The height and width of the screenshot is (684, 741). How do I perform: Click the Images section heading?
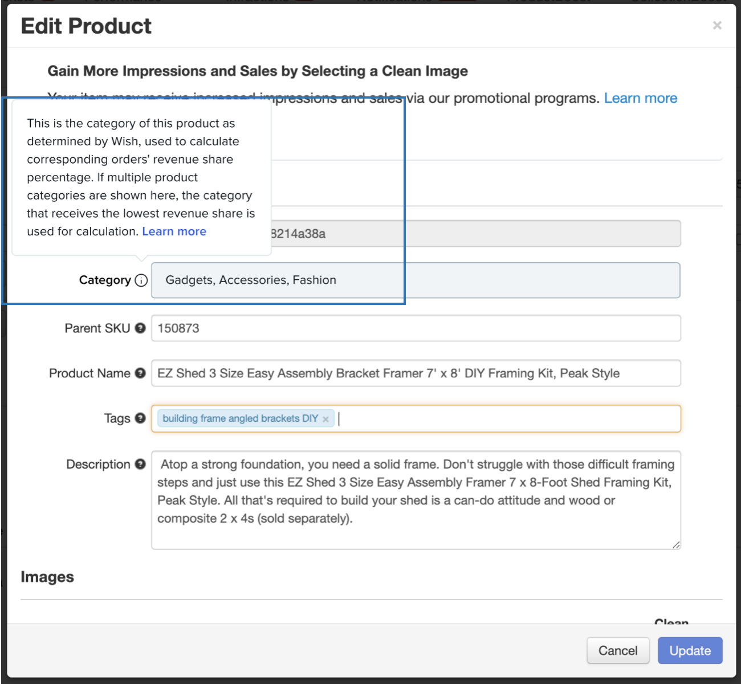tap(47, 577)
